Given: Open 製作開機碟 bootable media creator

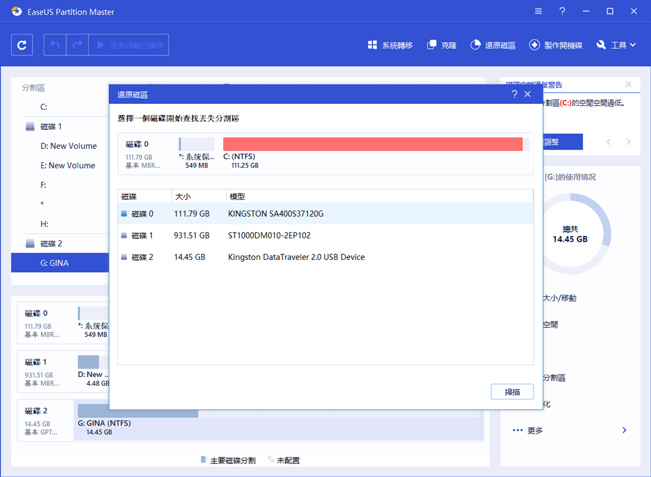Looking at the screenshot, I should click(x=555, y=45).
